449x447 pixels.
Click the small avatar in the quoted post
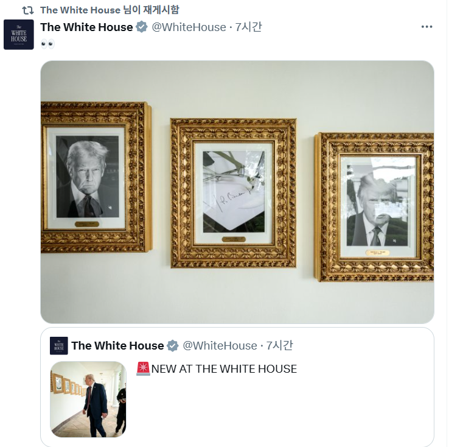click(59, 345)
